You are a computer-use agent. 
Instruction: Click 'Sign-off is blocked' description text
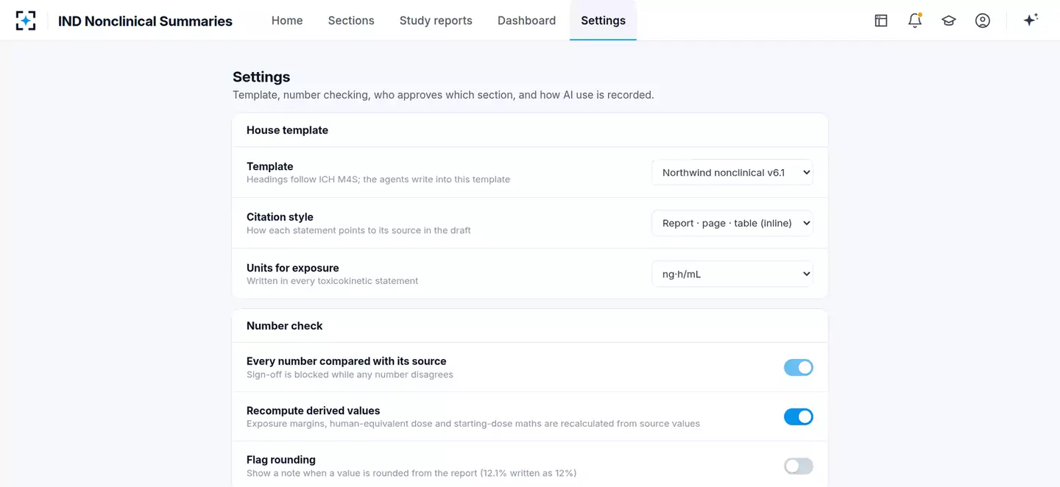click(350, 374)
